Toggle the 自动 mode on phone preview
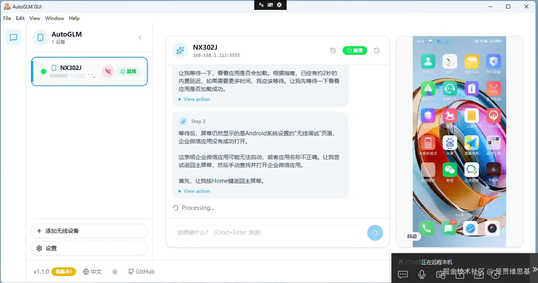Viewport: 538px width, 283px height. tap(412, 236)
